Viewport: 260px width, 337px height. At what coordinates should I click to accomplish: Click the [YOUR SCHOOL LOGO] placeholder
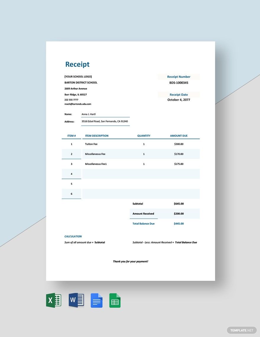click(78, 76)
